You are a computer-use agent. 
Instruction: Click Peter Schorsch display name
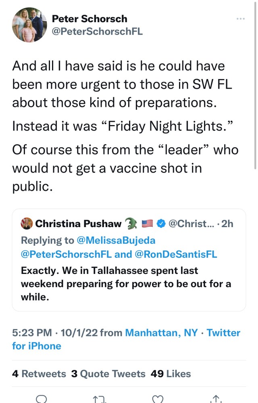pyautogui.click(x=89, y=19)
